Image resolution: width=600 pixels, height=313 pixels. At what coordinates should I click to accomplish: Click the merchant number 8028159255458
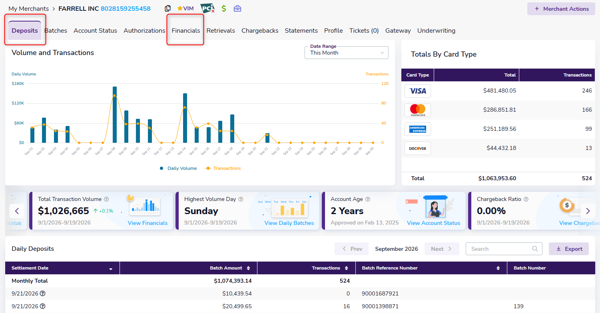tap(126, 9)
